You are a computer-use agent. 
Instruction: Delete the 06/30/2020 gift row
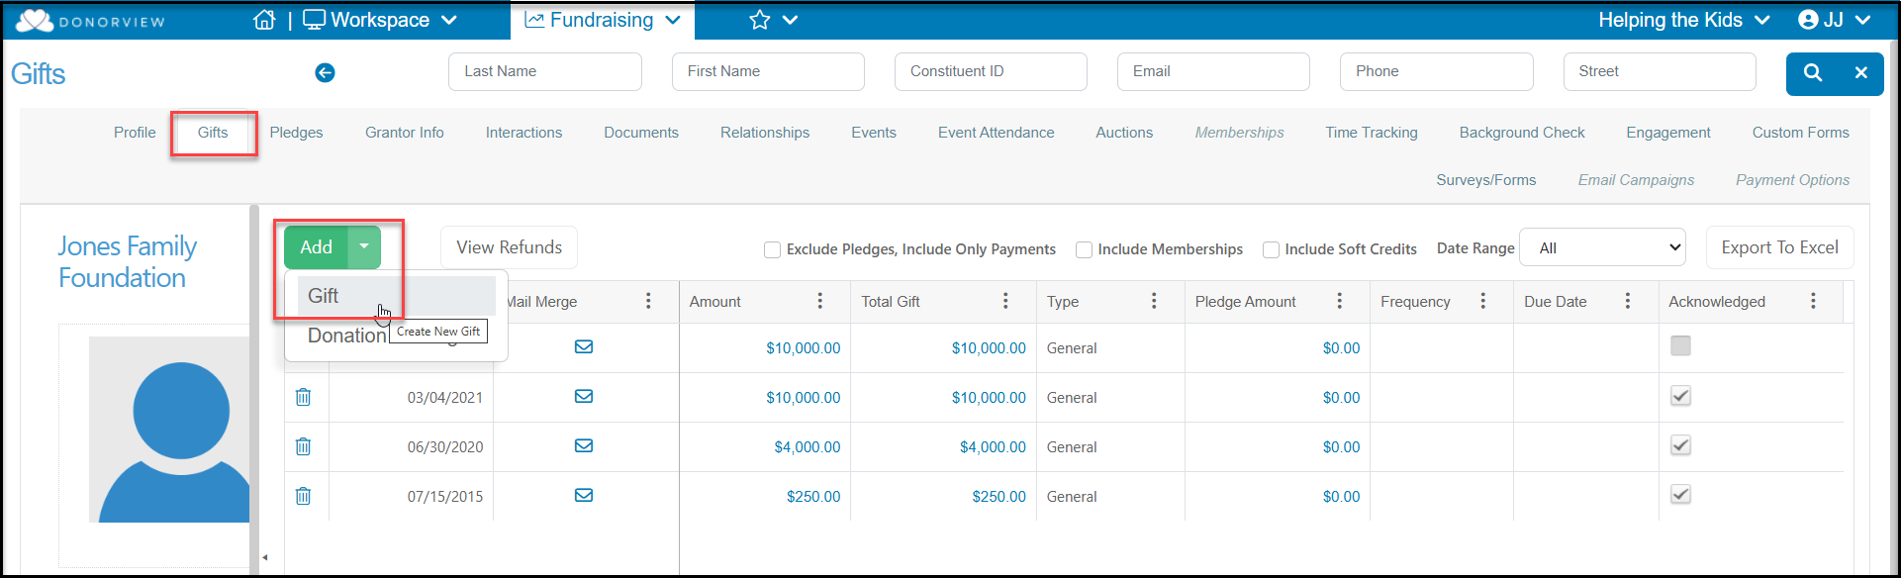[303, 446]
